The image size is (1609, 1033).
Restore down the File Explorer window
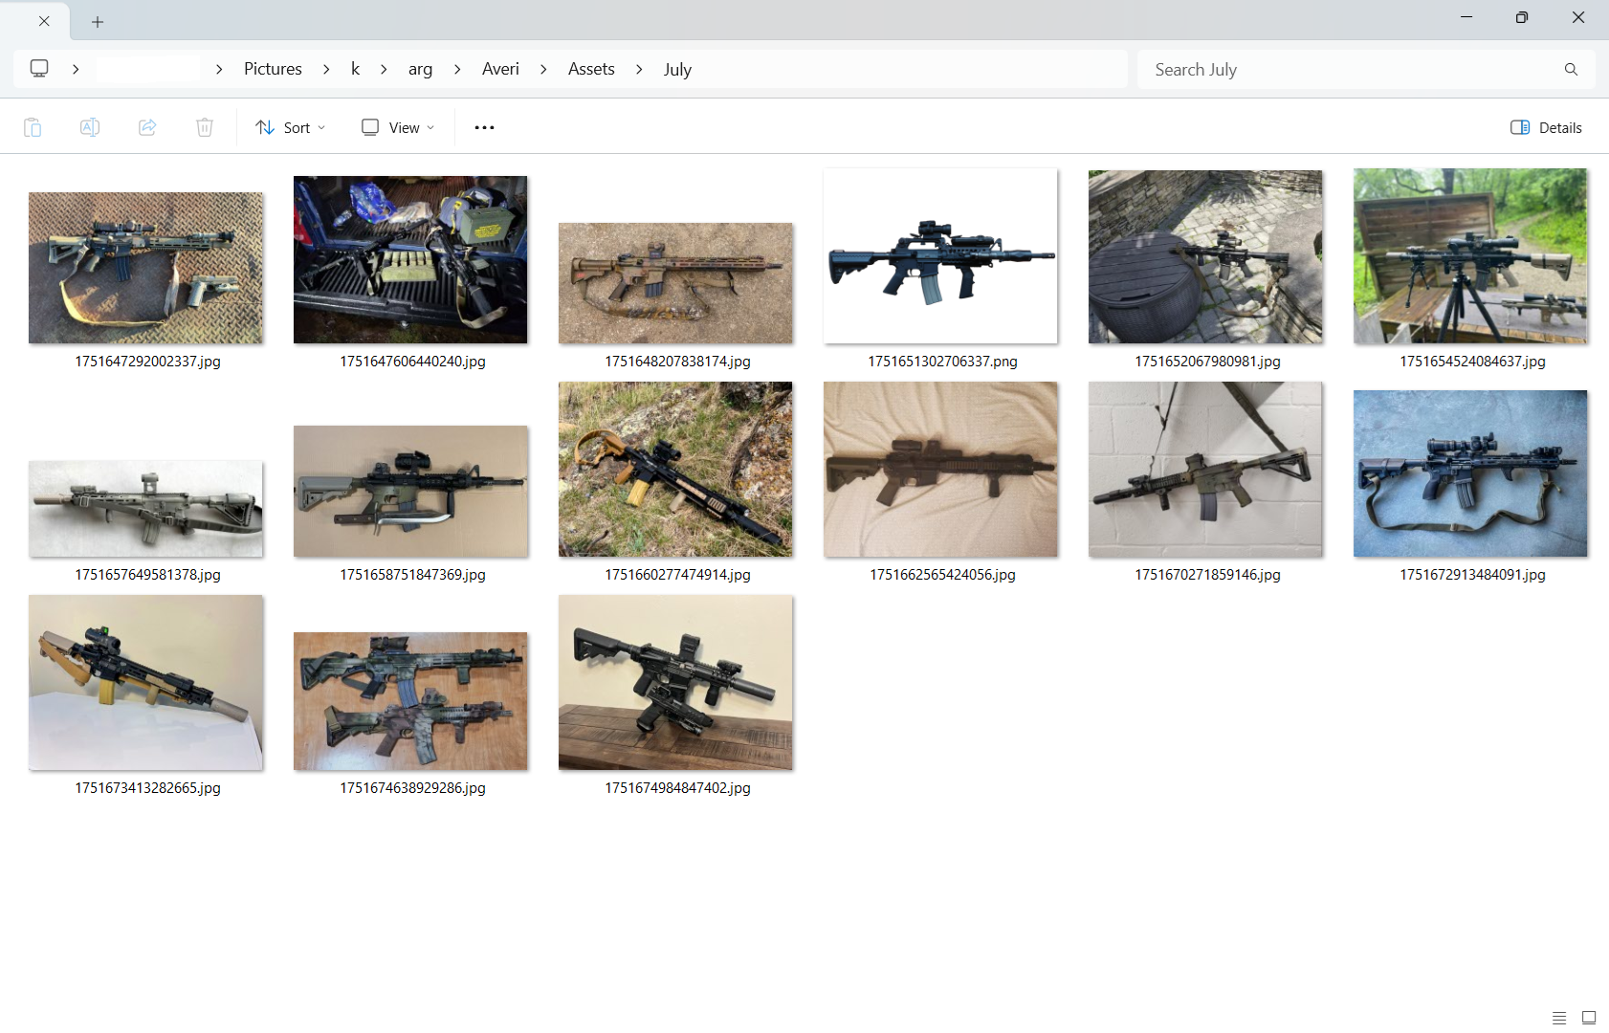click(1521, 17)
